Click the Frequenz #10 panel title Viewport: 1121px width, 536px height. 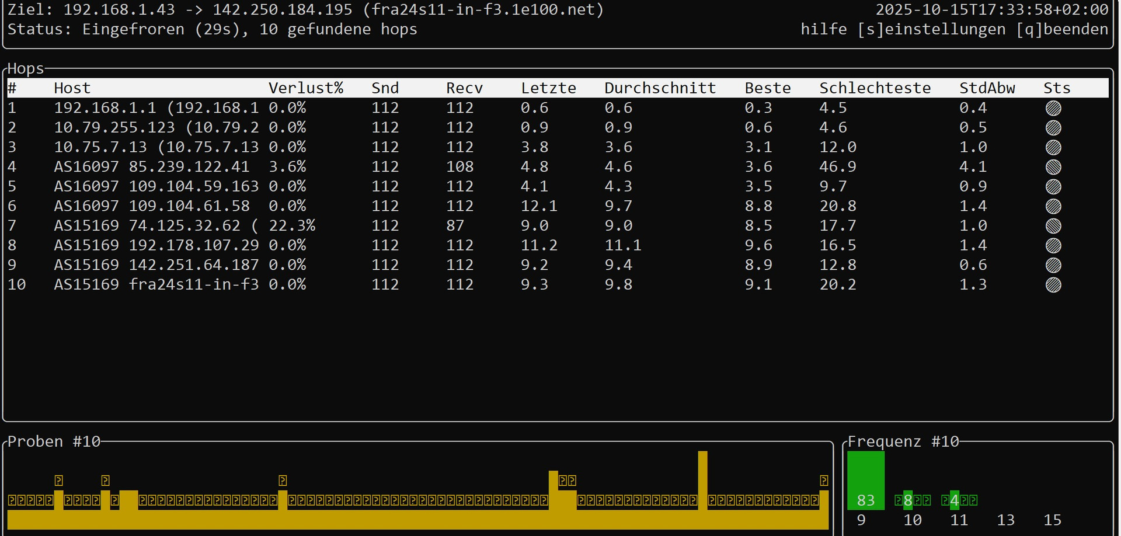pyautogui.click(x=903, y=441)
